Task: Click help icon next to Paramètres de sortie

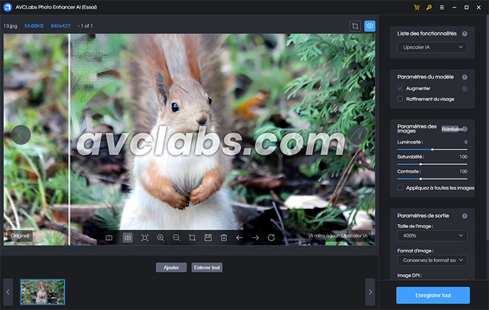Action: point(465,216)
